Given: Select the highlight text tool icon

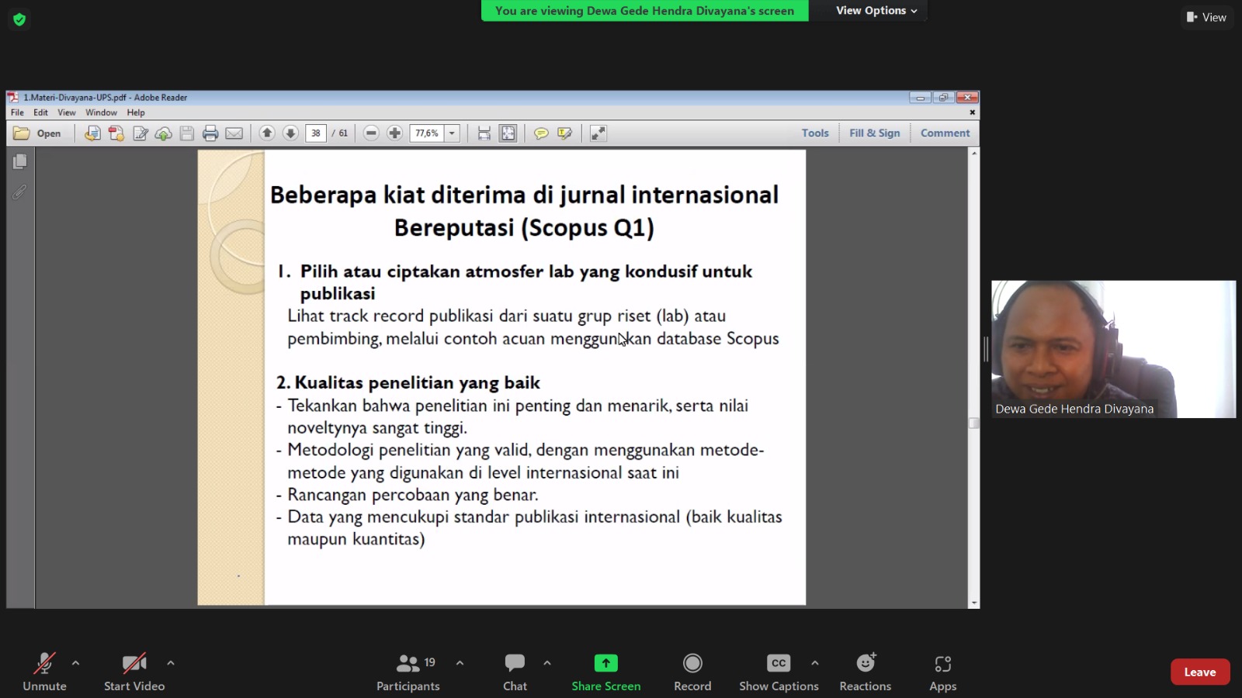Looking at the screenshot, I should [x=565, y=133].
